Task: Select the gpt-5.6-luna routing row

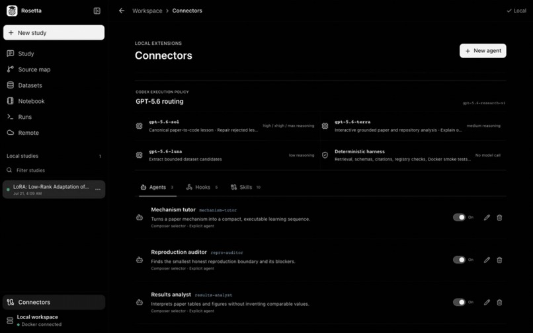Action: (227, 155)
